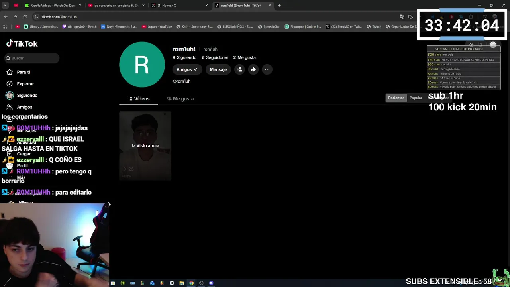Screen dimensions: 510x287
Task: Click the Para ti home icon
Action: pos(10,72)
